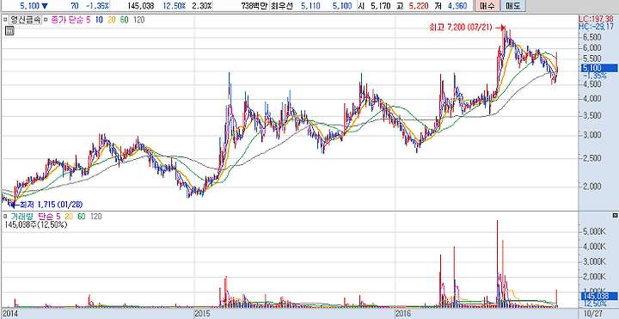
Task: Toggle the small square before 종가 단순
Action: coord(45,20)
